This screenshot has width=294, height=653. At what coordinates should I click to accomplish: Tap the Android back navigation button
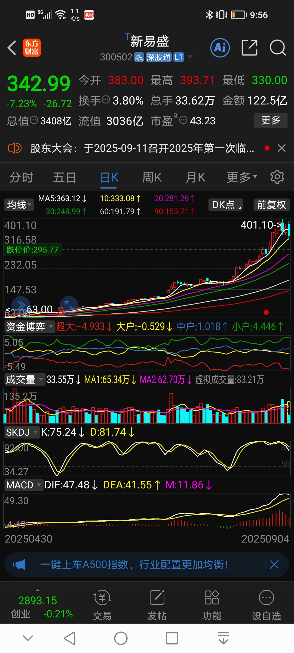[70, 638]
